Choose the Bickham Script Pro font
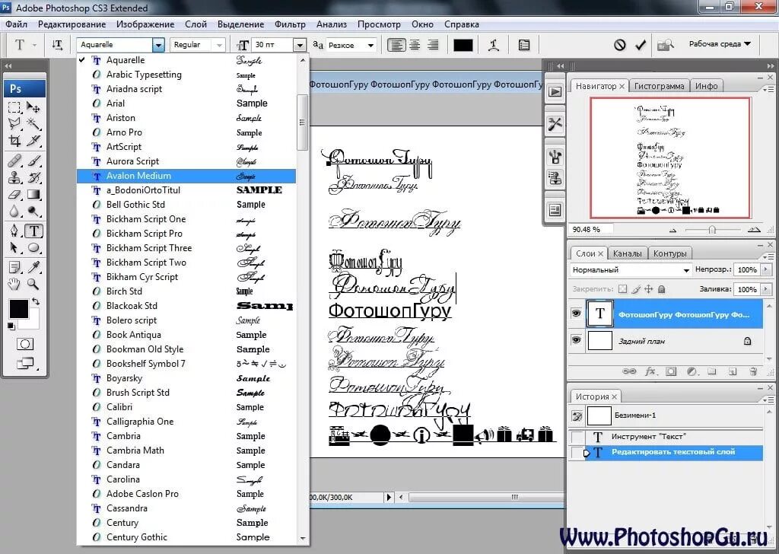 (x=186, y=234)
